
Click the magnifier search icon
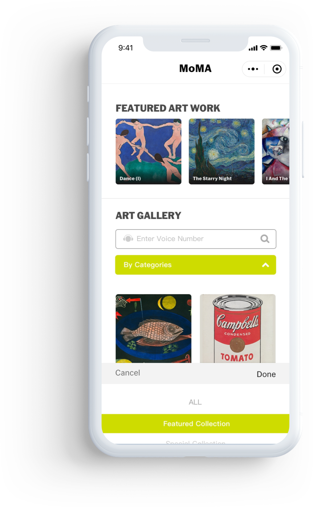click(265, 239)
